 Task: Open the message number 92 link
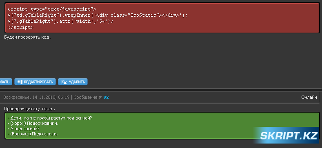pyautogui.click(x=106, y=98)
